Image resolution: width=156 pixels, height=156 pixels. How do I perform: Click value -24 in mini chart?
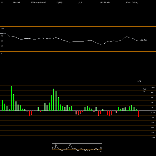click(100, 148)
